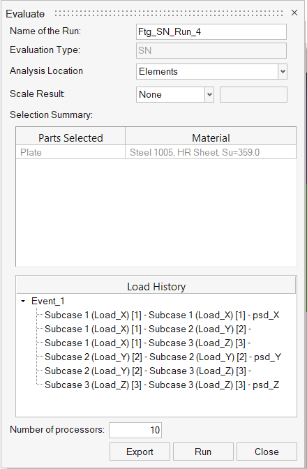This screenshot has height=469, width=307.
Task: Collapse the Event_1 tree node
Action: pyautogui.click(x=23, y=301)
